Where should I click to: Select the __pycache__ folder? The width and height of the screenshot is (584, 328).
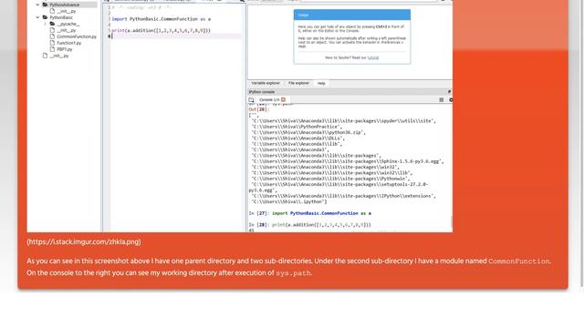pos(68,24)
